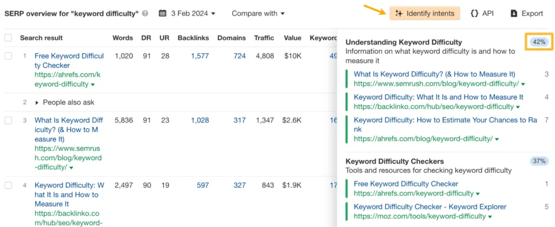This screenshot has height=227, width=555.
Task: Click the Export button
Action: point(527,14)
